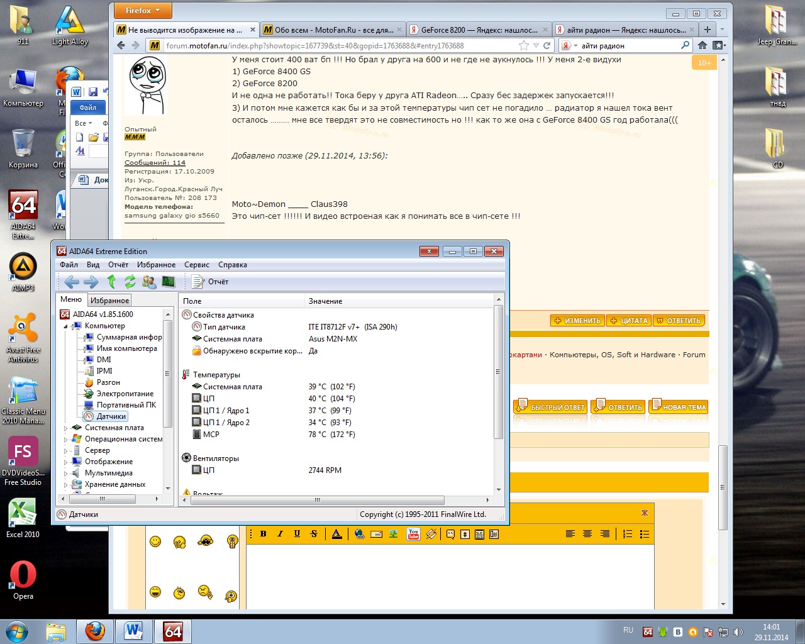The height and width of the screenshot is (644, 805).
Task: Open Windows Start menu
Action: (17, 631)
